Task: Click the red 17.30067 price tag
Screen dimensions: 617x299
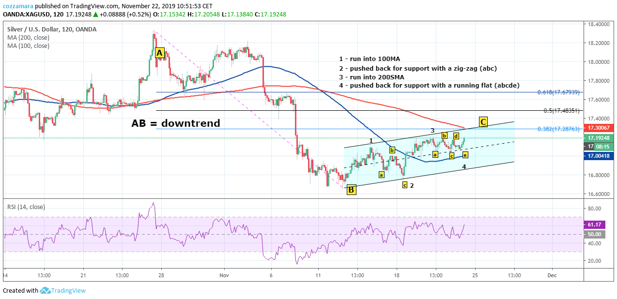Action: tap(600, 128)
